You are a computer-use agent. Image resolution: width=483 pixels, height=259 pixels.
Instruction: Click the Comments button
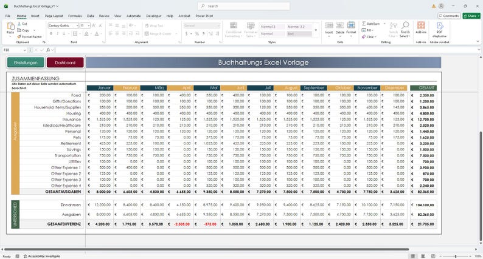point(449,16)
